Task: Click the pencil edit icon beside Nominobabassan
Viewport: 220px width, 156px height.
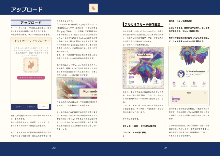Action: pos(208,71)
